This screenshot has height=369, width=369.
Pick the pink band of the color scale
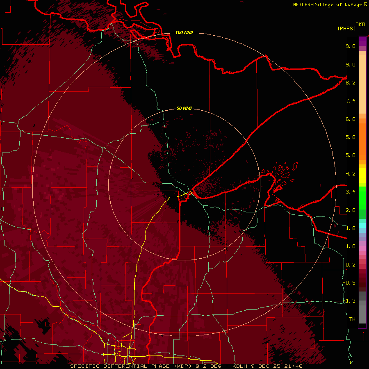pos(362,248)
